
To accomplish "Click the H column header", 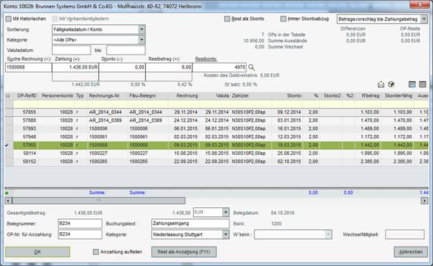I will coord(8,96).
